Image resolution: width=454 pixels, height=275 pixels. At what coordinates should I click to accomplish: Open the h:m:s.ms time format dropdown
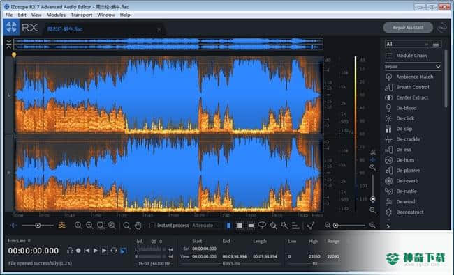[x=19, y=241]
